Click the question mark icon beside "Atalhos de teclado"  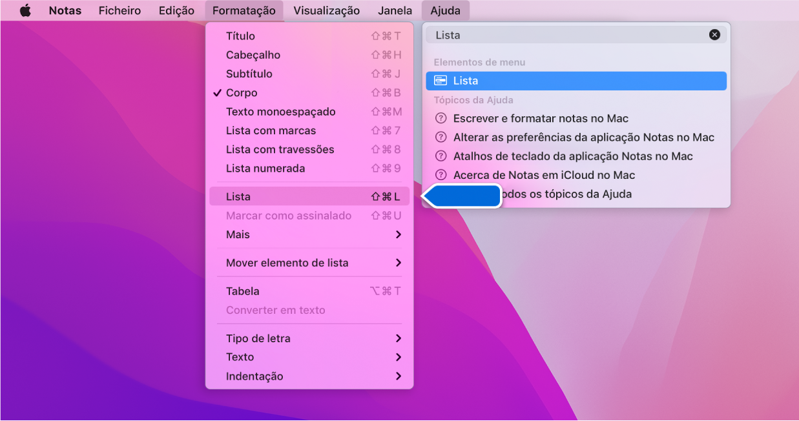(x=441, y=156)
